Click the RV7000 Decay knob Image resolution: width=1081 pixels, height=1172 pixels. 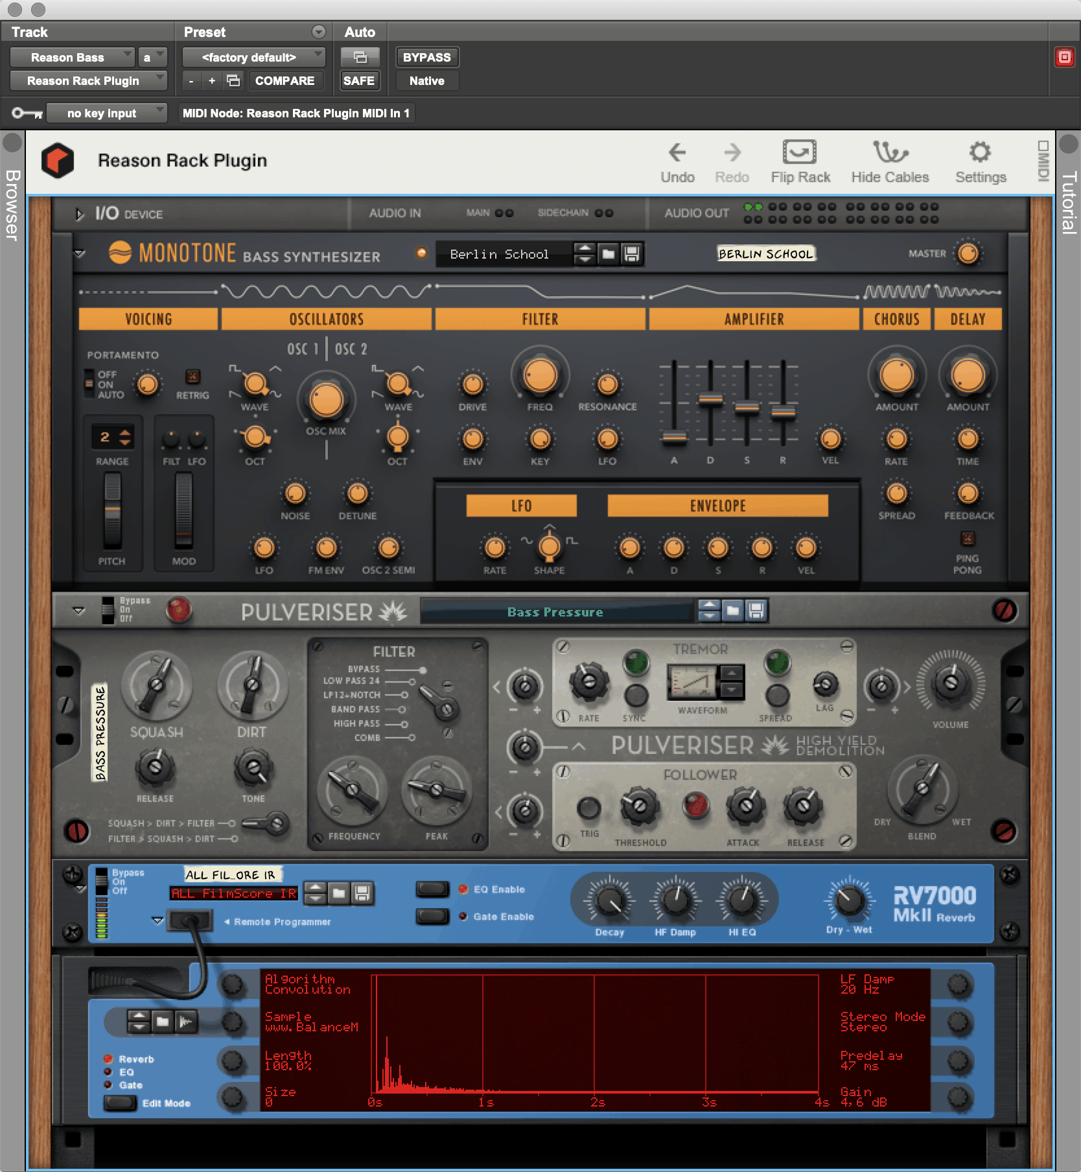[610, 900]
